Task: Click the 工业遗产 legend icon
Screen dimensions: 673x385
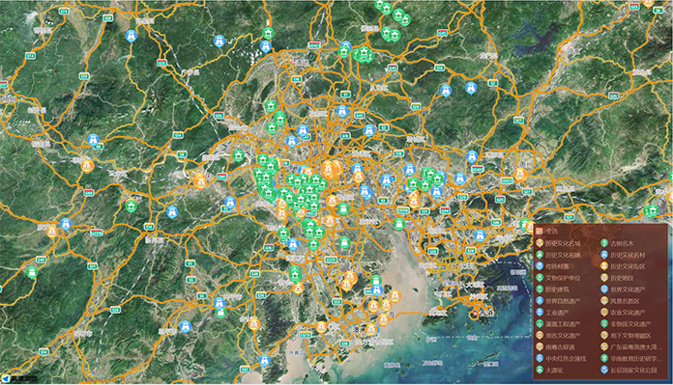Action: point(540,313)
